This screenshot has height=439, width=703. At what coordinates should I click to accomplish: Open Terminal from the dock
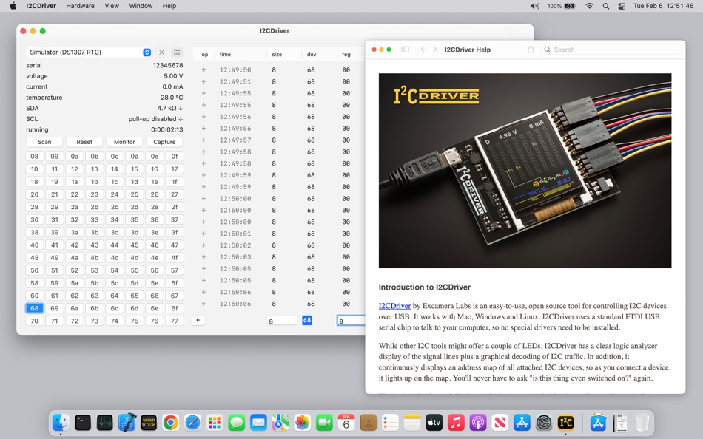coord(83,423)
